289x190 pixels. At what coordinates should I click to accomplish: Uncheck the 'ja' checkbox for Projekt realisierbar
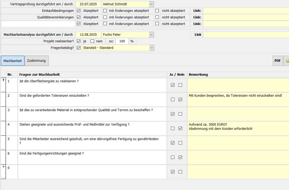[x=79, y=41]
